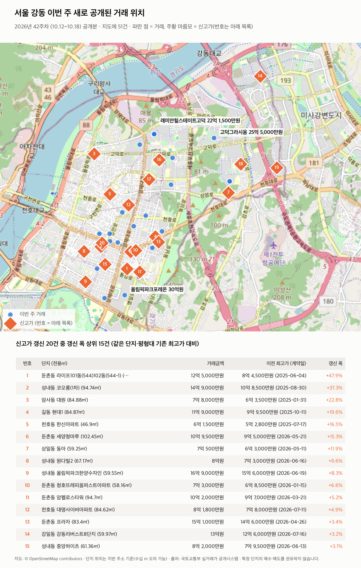The image size is (361, 568).
Task: Click the '래미안힐스테이트고덕 22억 1,500만원' map label
Action: point(200,120)
